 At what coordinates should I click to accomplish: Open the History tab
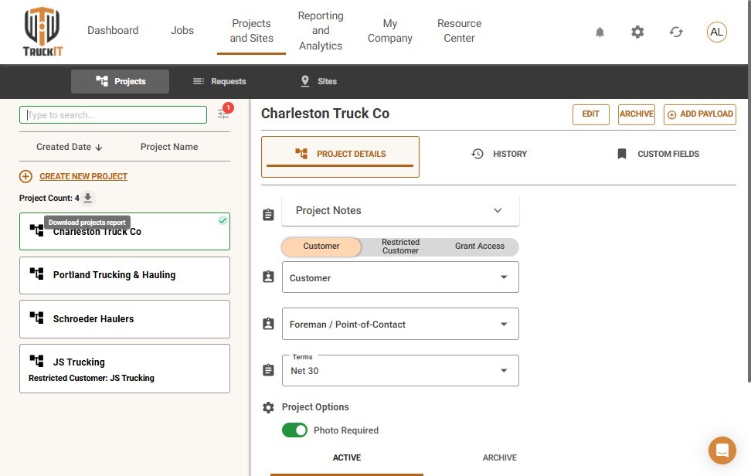coord(499,154)
